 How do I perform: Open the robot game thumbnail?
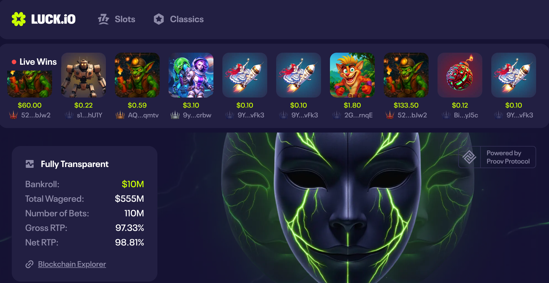pyautogui.click(x=83, y=75)
